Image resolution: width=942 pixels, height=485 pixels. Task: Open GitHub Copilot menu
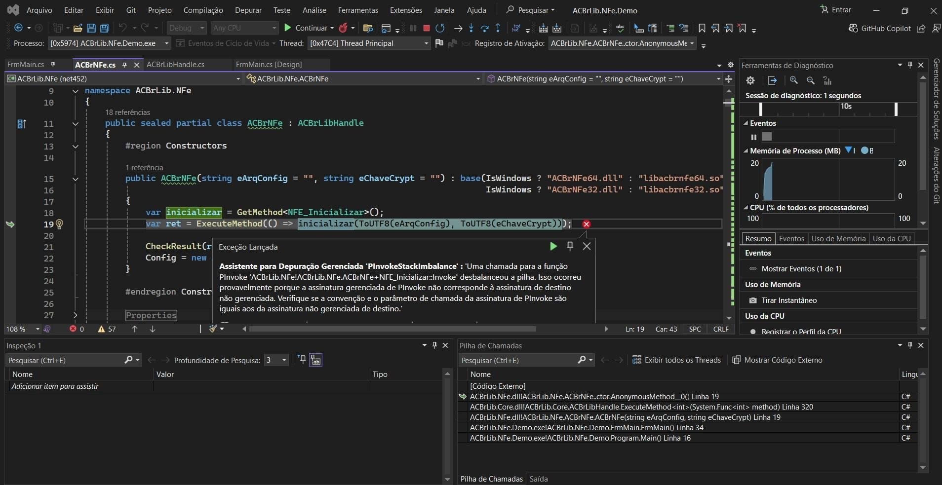click(880, 28)
